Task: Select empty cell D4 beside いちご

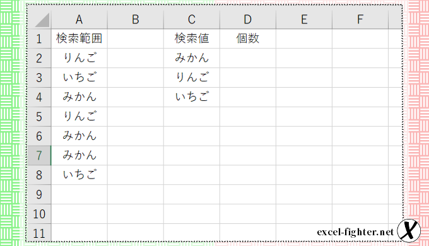Action: tap(247, 97)
